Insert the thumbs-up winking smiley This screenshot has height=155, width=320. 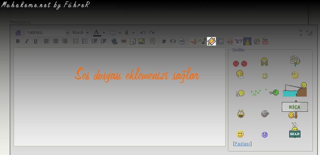(x=240, y=93)
